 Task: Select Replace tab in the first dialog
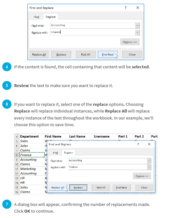pos(51,17)
